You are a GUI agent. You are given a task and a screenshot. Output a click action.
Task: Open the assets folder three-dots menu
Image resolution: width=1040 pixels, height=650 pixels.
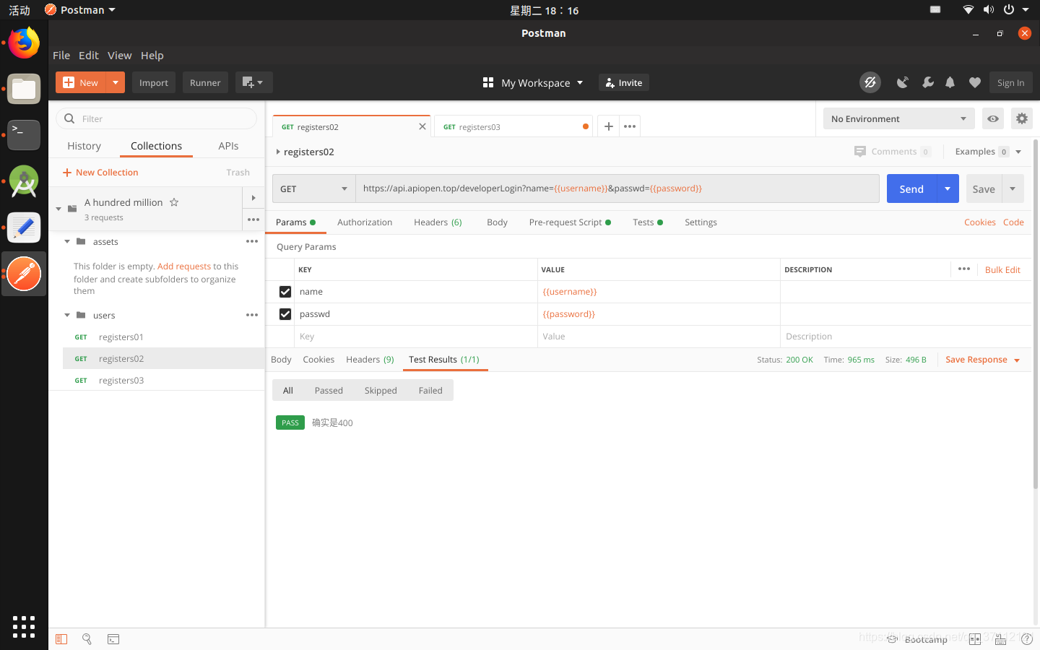click(252, 241)
